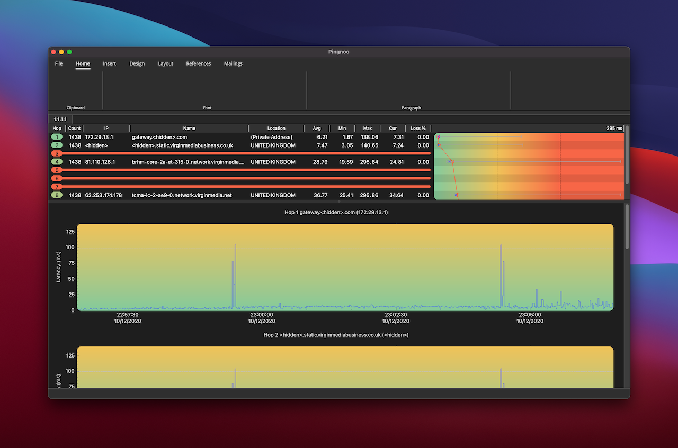The image size is (678, 448).
Task: Sort by the Hop column header
Action: 57,129
